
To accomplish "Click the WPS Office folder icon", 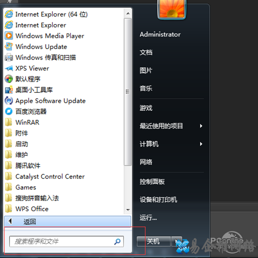I will [9, 209].
